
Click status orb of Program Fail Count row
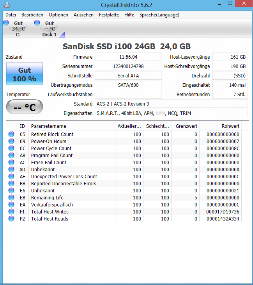(x=11, y=155)
